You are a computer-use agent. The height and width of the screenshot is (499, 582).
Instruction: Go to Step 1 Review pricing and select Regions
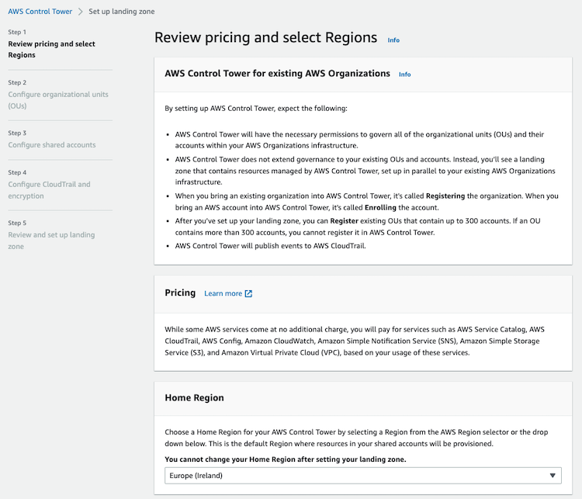[x=51, y=49]
